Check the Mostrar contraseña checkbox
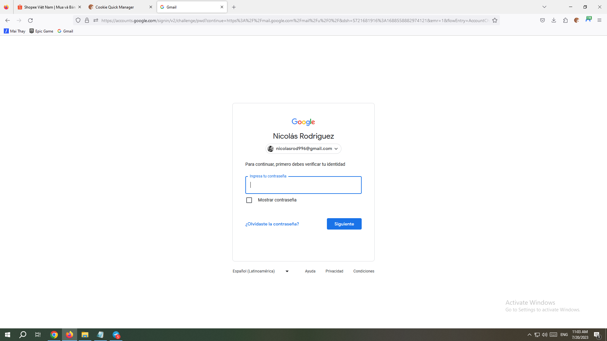The width and height of the screenshot is (607, 341). [x=249, y=200]
